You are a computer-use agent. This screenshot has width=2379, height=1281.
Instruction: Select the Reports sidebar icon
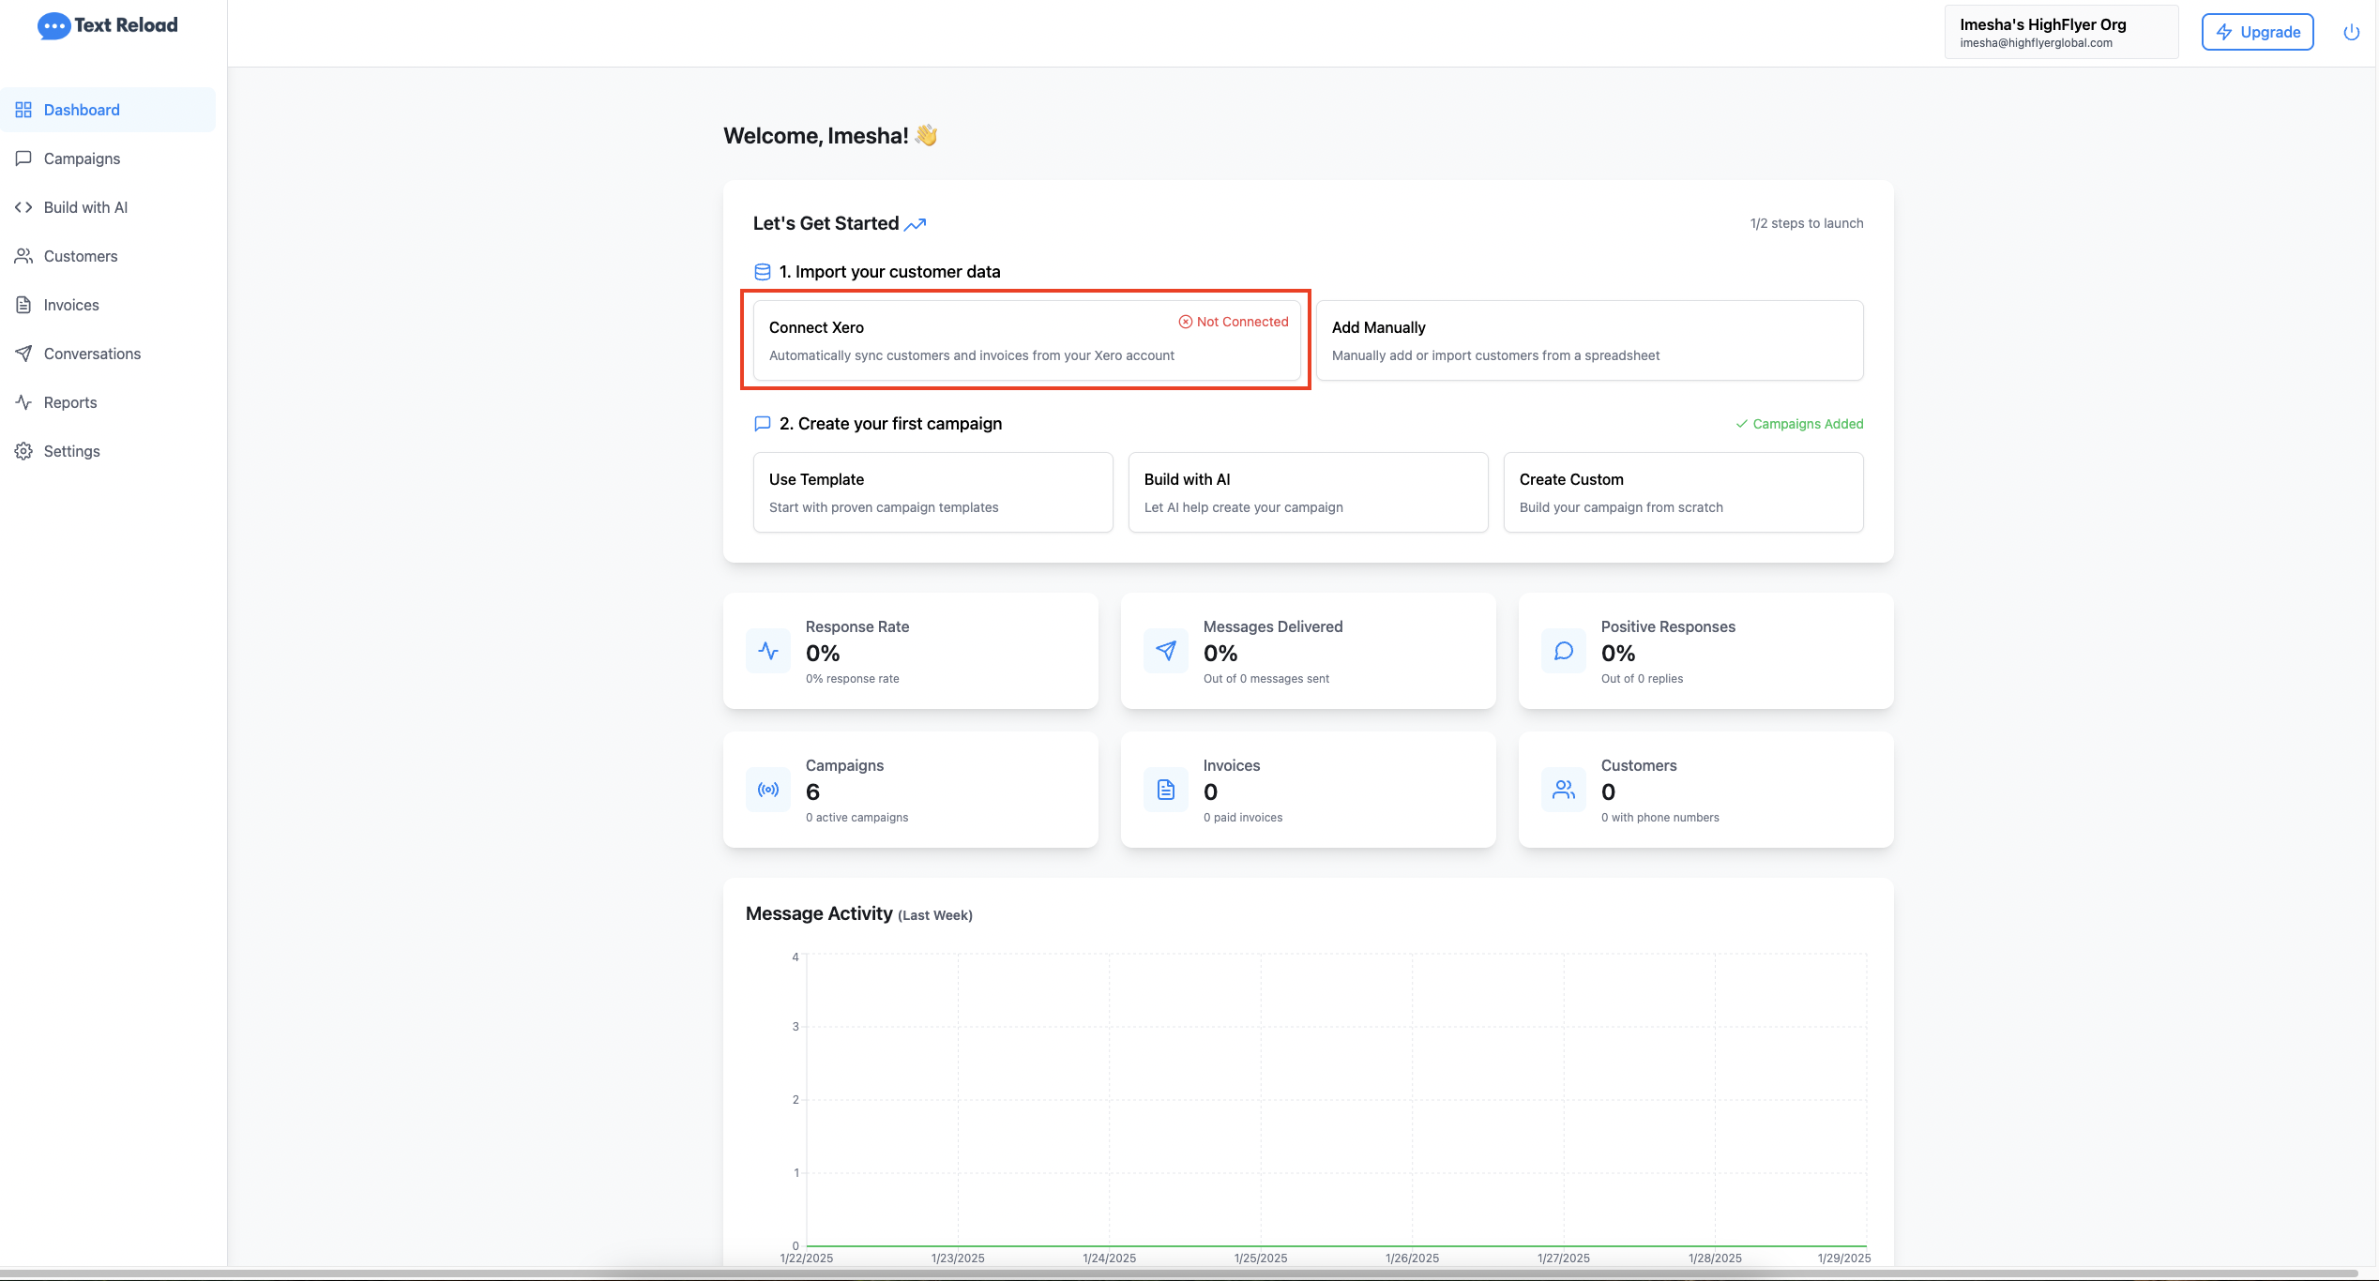point(23,402)
